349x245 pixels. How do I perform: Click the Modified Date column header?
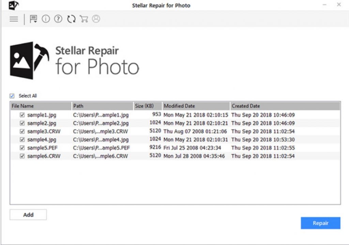click(196, 106)
